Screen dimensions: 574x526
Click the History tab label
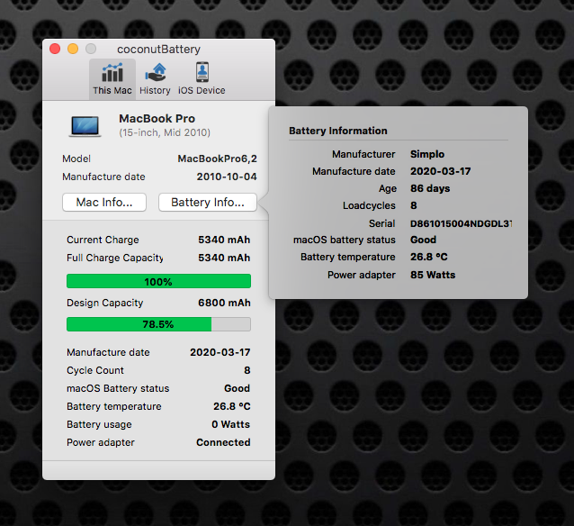[x=156, y=91]
